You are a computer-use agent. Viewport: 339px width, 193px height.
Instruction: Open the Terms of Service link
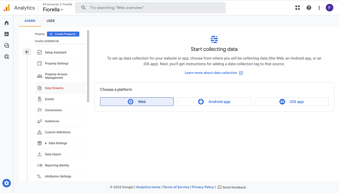click(x=176, y=187)
